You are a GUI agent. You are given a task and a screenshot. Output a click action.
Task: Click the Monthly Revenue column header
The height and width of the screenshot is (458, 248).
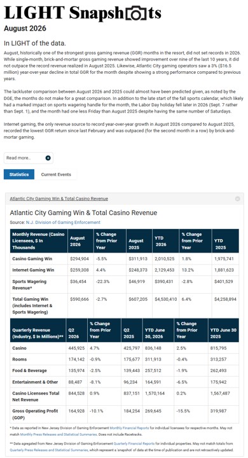(x=38, y=241)
